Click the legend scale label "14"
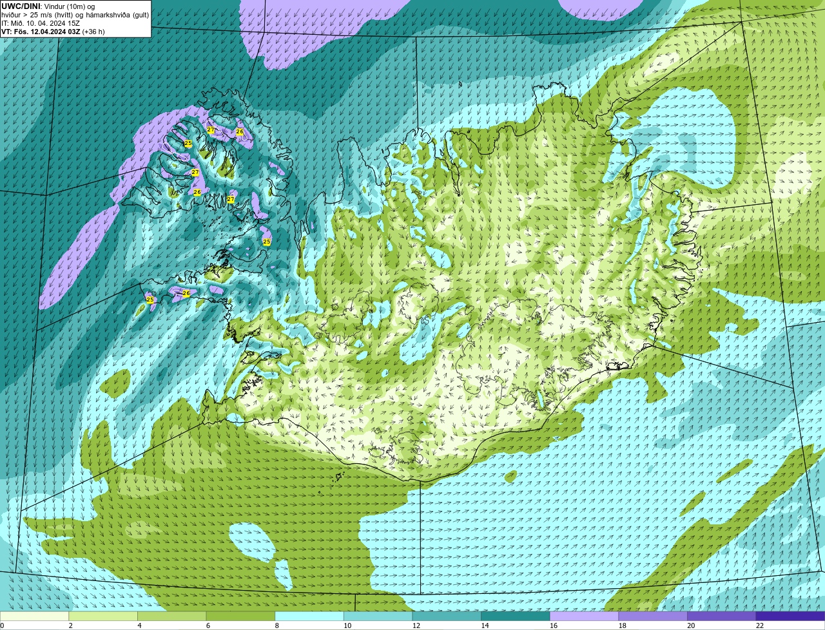The width and height of the screenshot is (825, 630). [x=485, y=625]
